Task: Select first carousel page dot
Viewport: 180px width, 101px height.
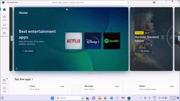Action: pos(89,74)
